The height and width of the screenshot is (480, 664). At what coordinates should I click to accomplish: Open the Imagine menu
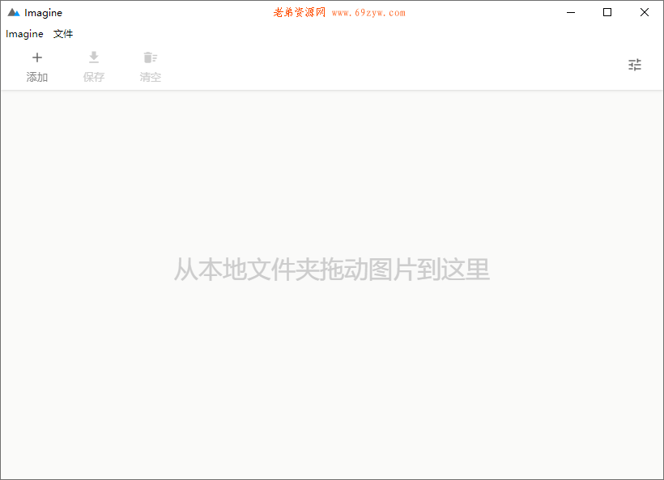(x=23, y=34)
